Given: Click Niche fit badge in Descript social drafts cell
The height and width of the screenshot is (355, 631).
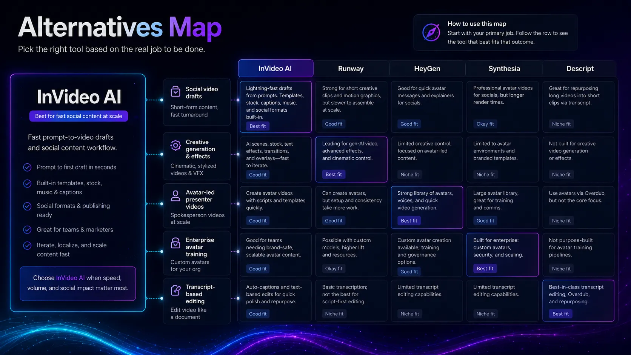Looking at the screenshot, I should [x=561, y=124].
